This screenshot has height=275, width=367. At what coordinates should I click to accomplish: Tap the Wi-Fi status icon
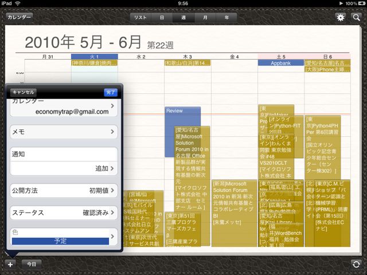point(18,3)
